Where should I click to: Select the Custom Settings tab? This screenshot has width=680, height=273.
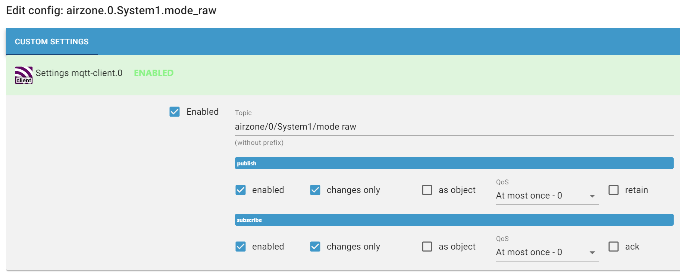pyautogui.click(x=52, y=42)
